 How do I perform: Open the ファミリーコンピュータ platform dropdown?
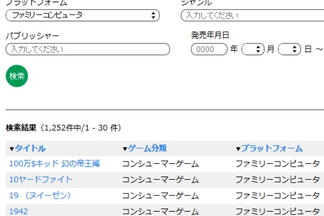83,15
